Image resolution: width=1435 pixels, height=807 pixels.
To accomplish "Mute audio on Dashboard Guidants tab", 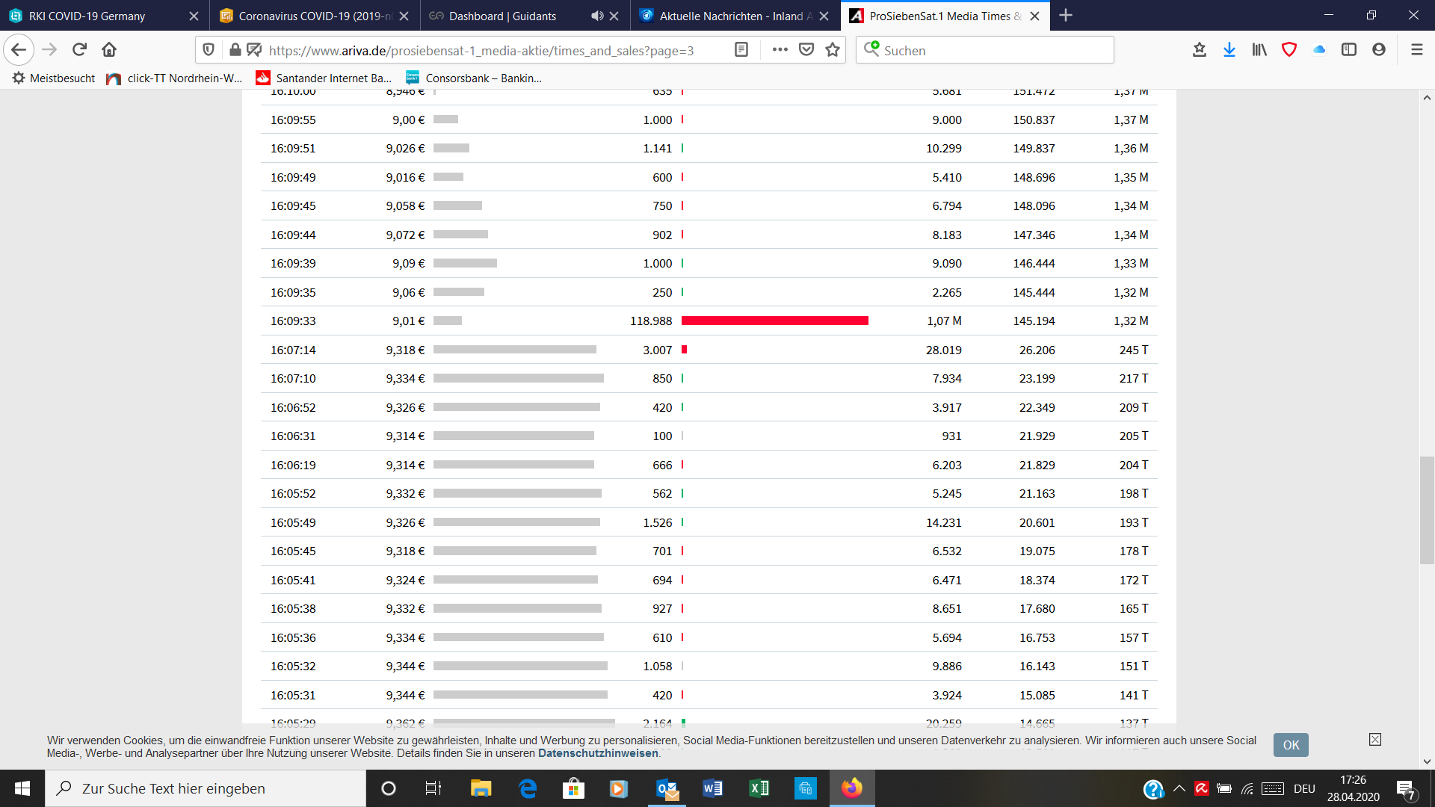I will pyautogui.click(x=596, y=16).
